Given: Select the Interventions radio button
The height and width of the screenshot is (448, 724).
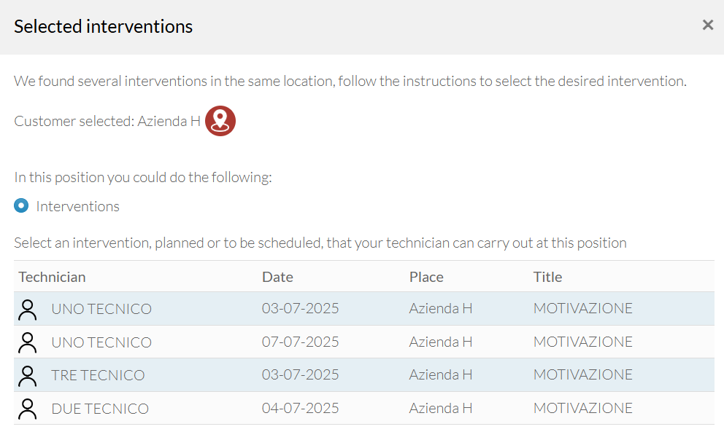Looking at the screenshot, I should 21,205.
